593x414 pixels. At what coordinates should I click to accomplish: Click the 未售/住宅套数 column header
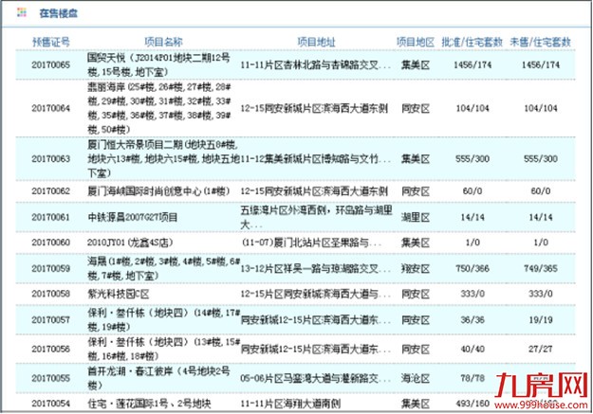(540, 42)
